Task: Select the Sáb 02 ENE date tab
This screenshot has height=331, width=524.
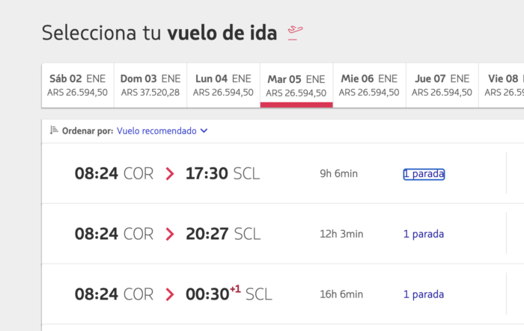Action: coord(78,85)
